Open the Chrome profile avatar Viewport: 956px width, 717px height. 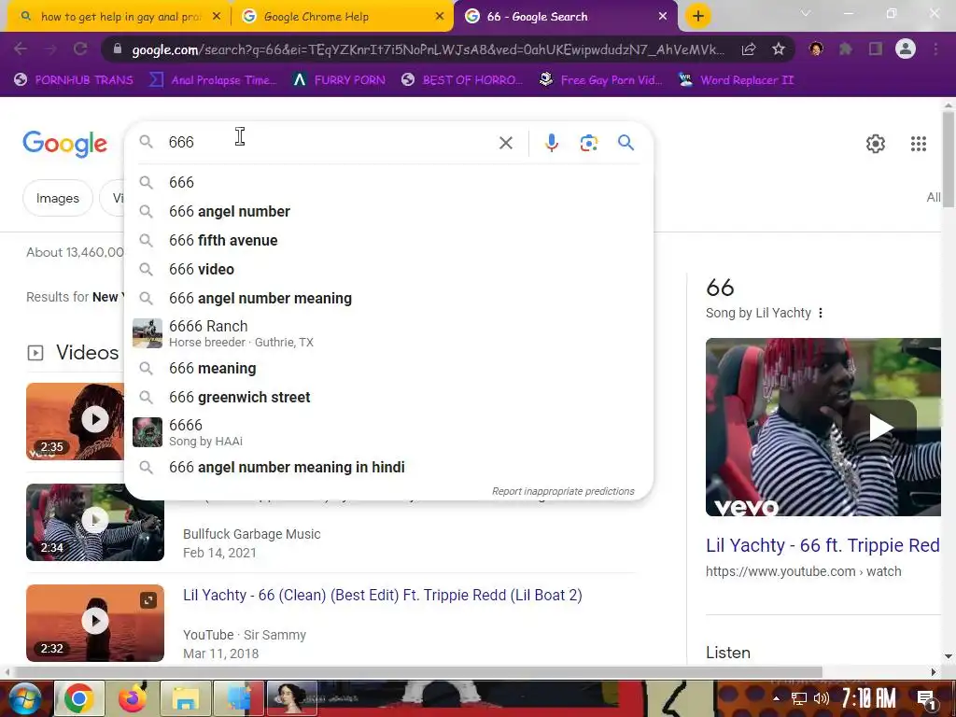coord(906,49)
